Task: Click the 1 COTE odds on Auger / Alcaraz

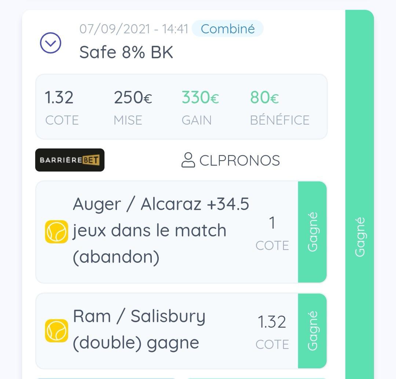Action: coord(272,233)
